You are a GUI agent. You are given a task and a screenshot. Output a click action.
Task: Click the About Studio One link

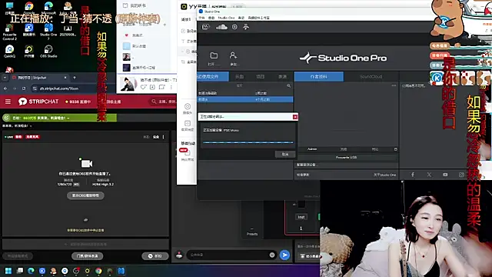(x=384, y=175)
